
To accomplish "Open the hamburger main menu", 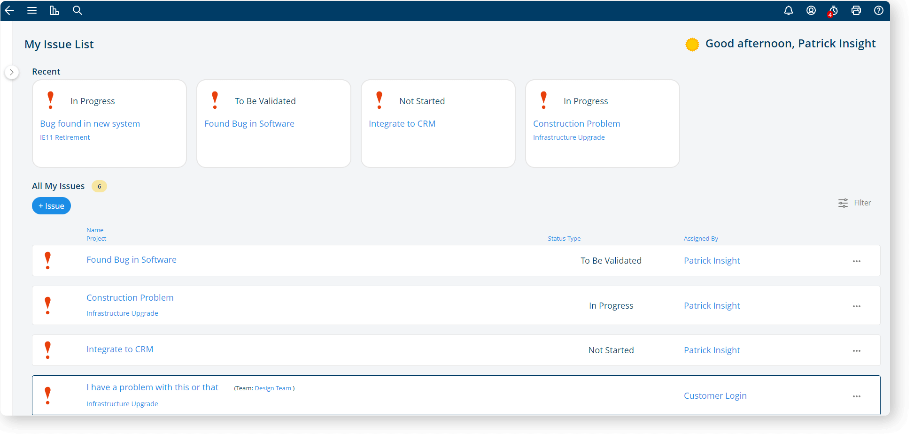I will click(x=32, y=10).
